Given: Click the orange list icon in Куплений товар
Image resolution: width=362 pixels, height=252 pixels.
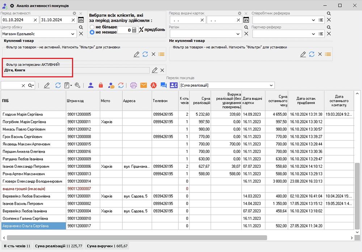Looking at the screenshot, I should point(161,54).
